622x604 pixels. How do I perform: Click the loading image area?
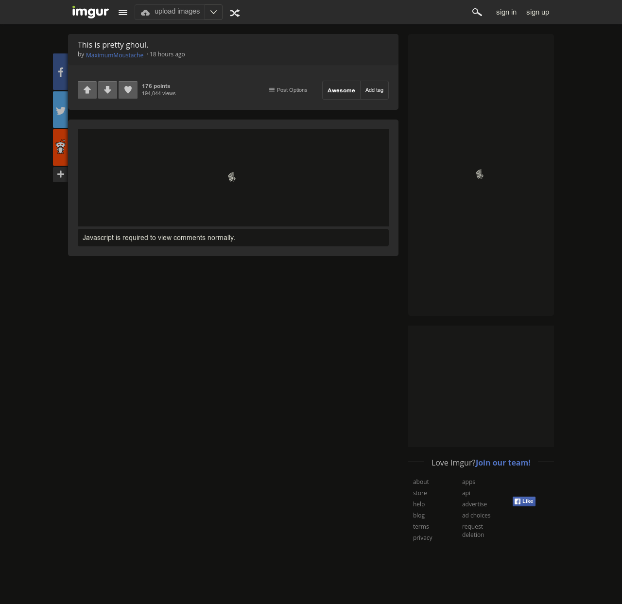(233, 178)
